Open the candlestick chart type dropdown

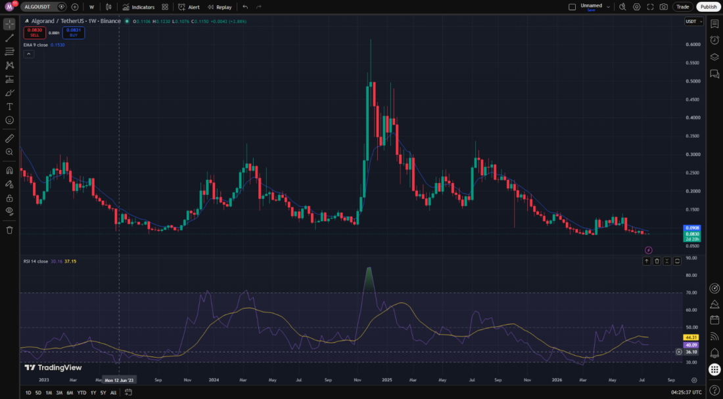pos(109,7)
